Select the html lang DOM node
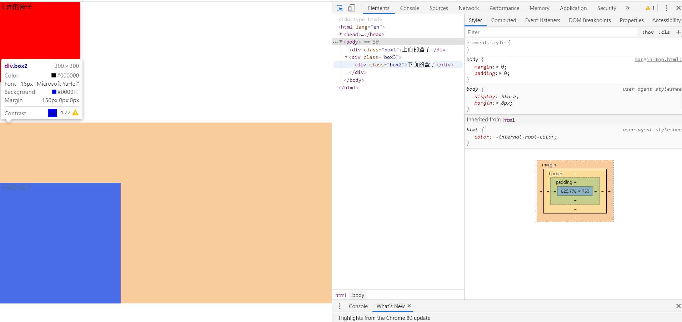The height and width of the screenshot is (322, 682). [361, 27]
